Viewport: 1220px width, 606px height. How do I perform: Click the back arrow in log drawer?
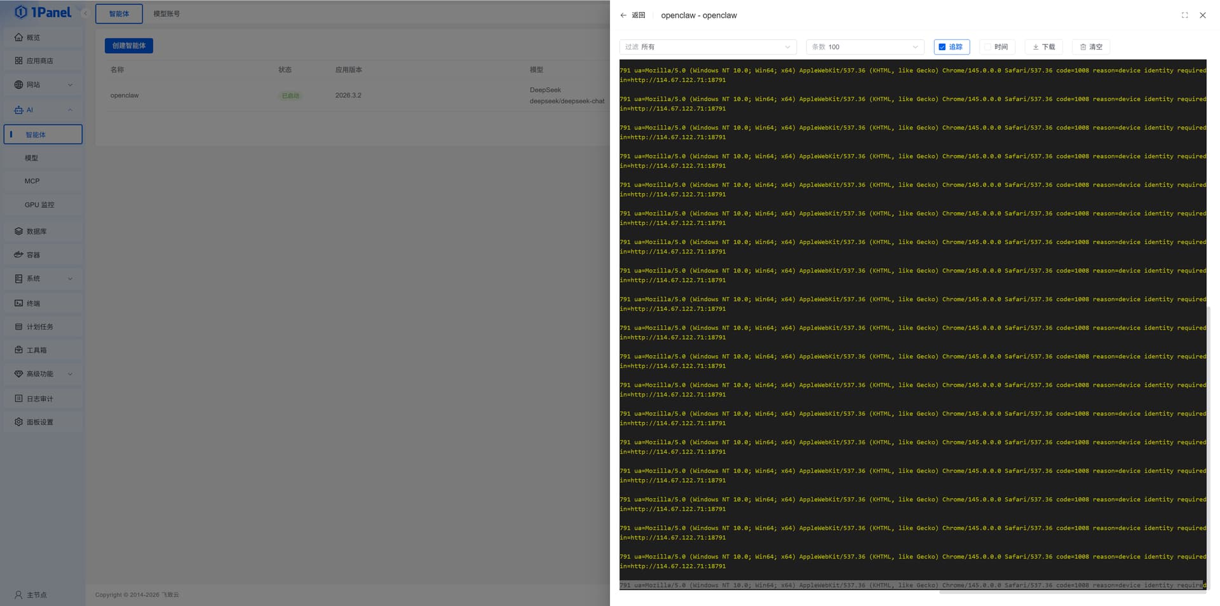click(623, 15)
